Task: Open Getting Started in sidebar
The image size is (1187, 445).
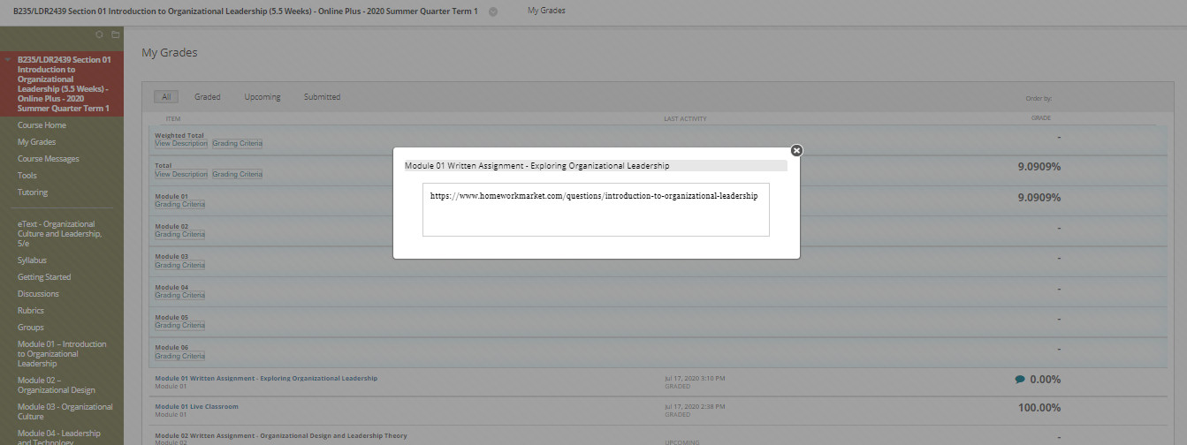Action: click(44, 277)
